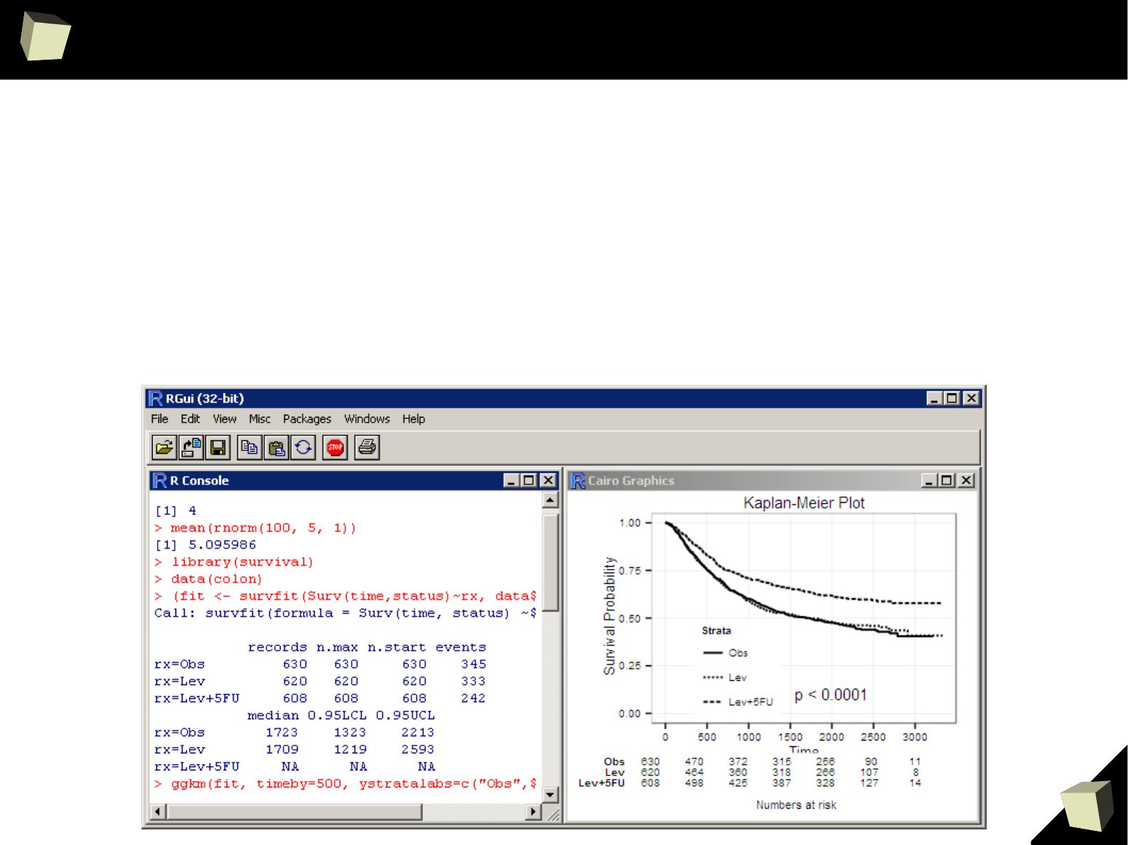This screenshot has height=845, width=1128.
Task: Click the console vertical scrollbar thumb
Action: (550, 561)
